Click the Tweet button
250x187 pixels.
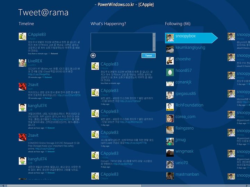point(149,55)
